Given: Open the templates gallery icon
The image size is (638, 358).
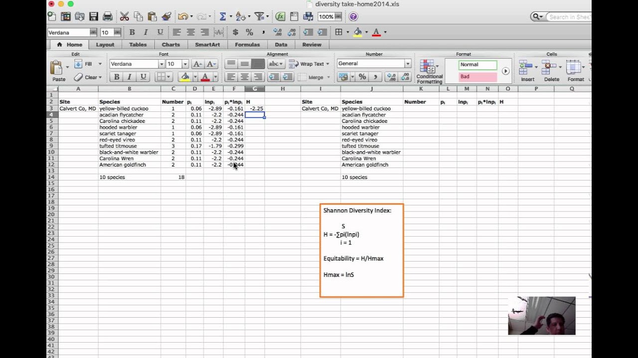Looking at the screenshot, I should point(65,16).
